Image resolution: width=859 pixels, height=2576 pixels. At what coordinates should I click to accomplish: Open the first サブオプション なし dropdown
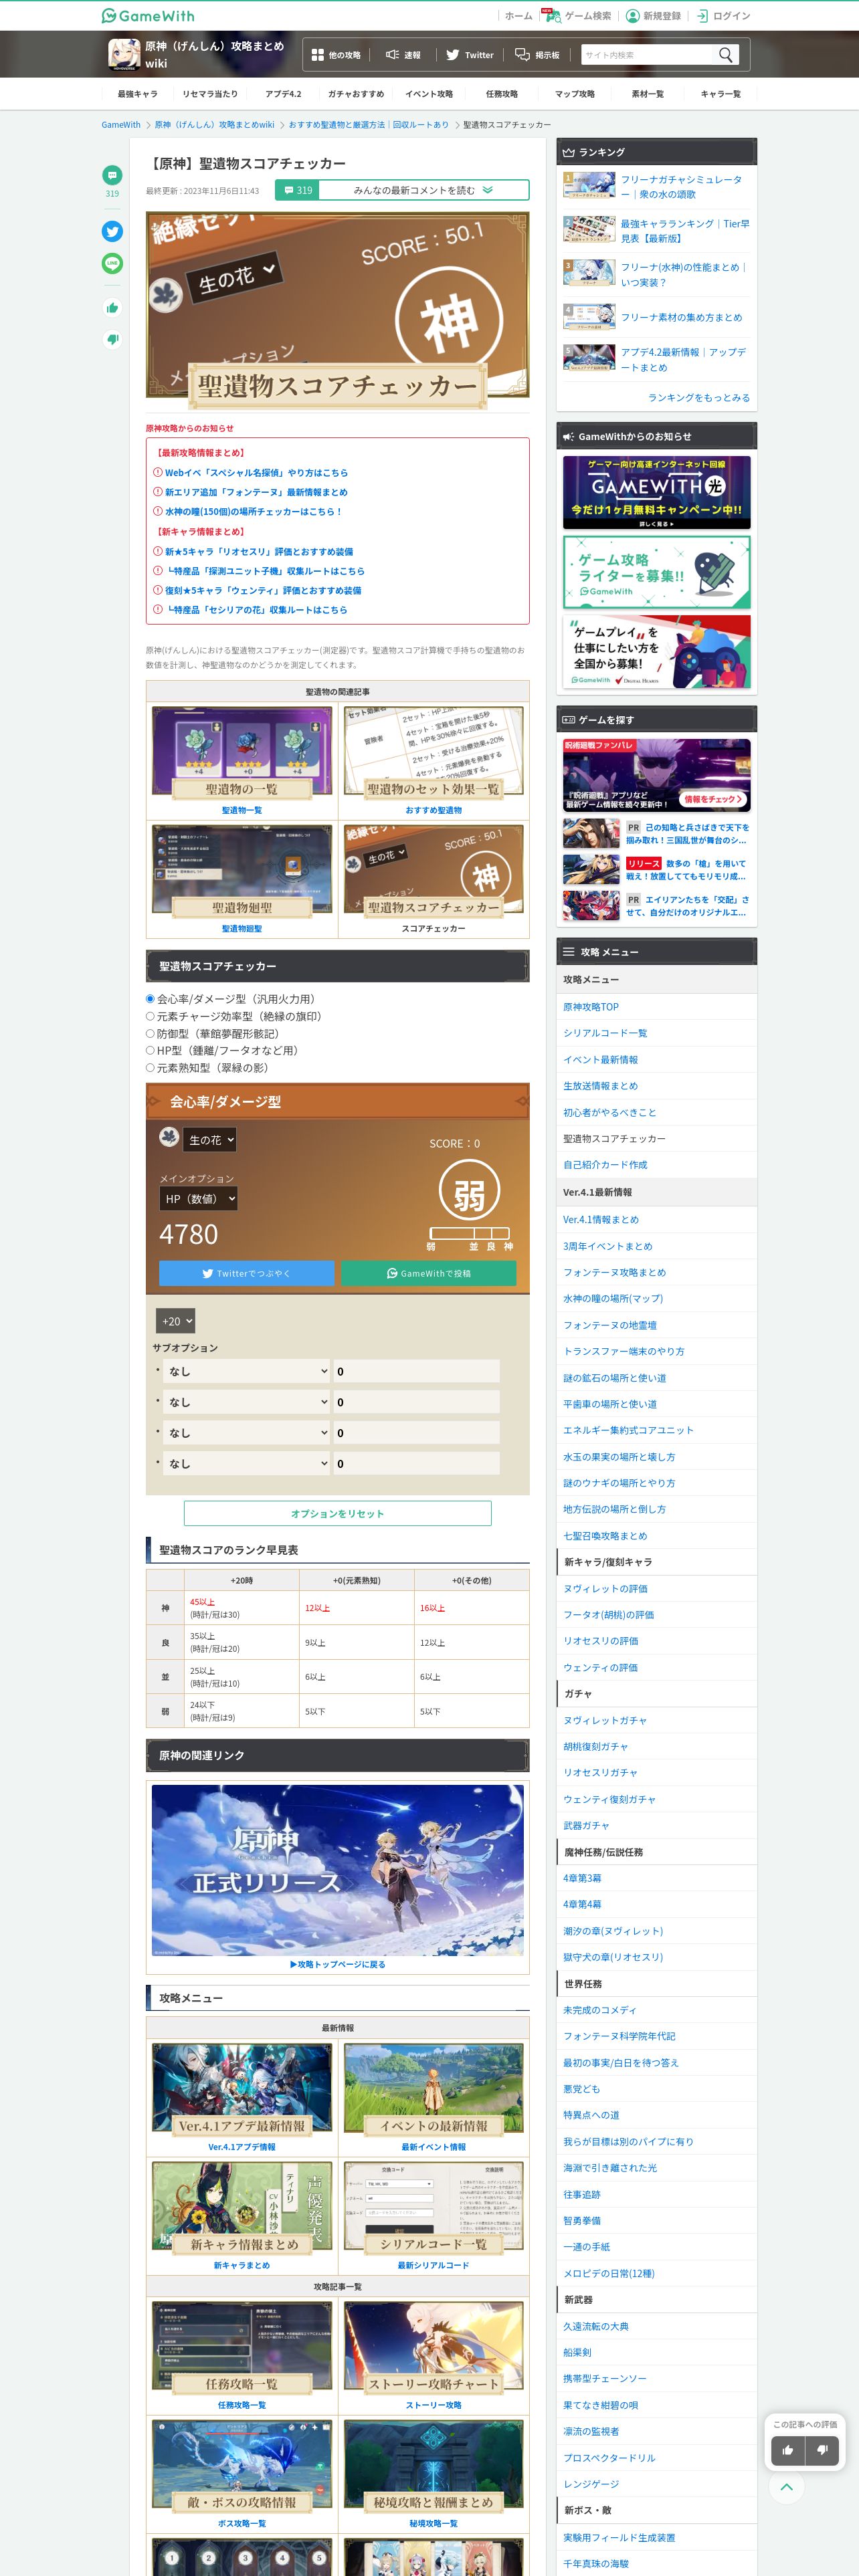coord(247,1371)
